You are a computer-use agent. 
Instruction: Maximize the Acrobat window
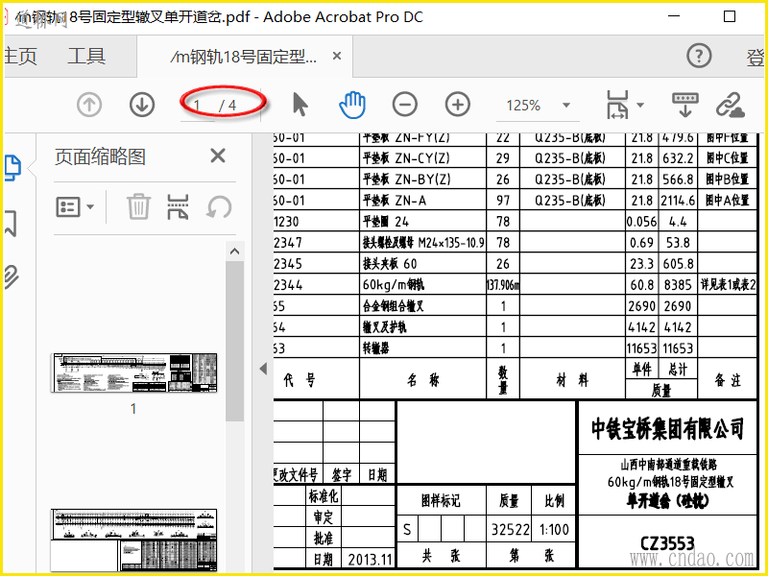pos(730,16)
